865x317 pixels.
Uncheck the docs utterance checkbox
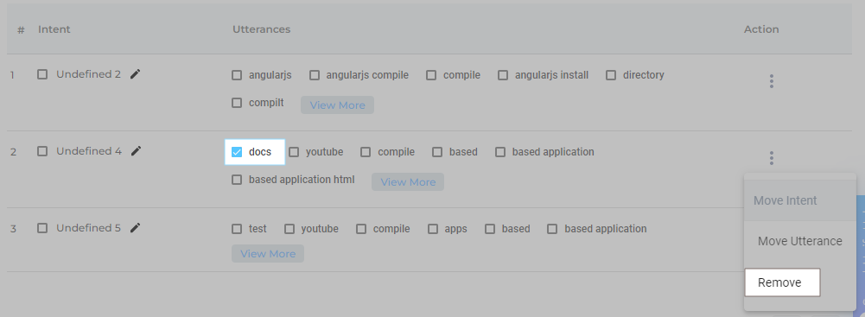coord(237,152)
